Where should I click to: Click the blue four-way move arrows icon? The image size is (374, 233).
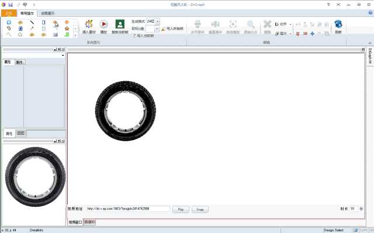pos(312,34)
